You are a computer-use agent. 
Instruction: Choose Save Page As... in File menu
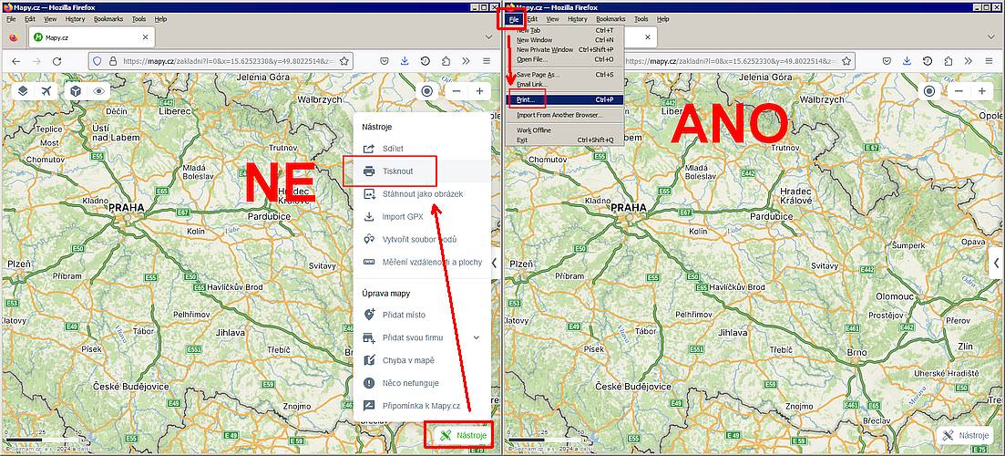pyautogui.click(x=564, y=75)
